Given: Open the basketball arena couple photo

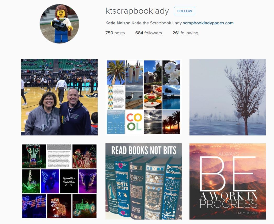Looking at the screenshot, I should point(59,97).
